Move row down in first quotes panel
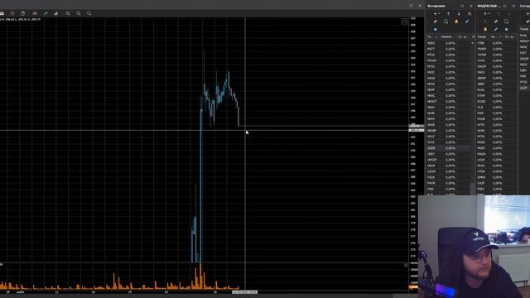The height and width of the screenshot is (298, 530). [459, 13]
